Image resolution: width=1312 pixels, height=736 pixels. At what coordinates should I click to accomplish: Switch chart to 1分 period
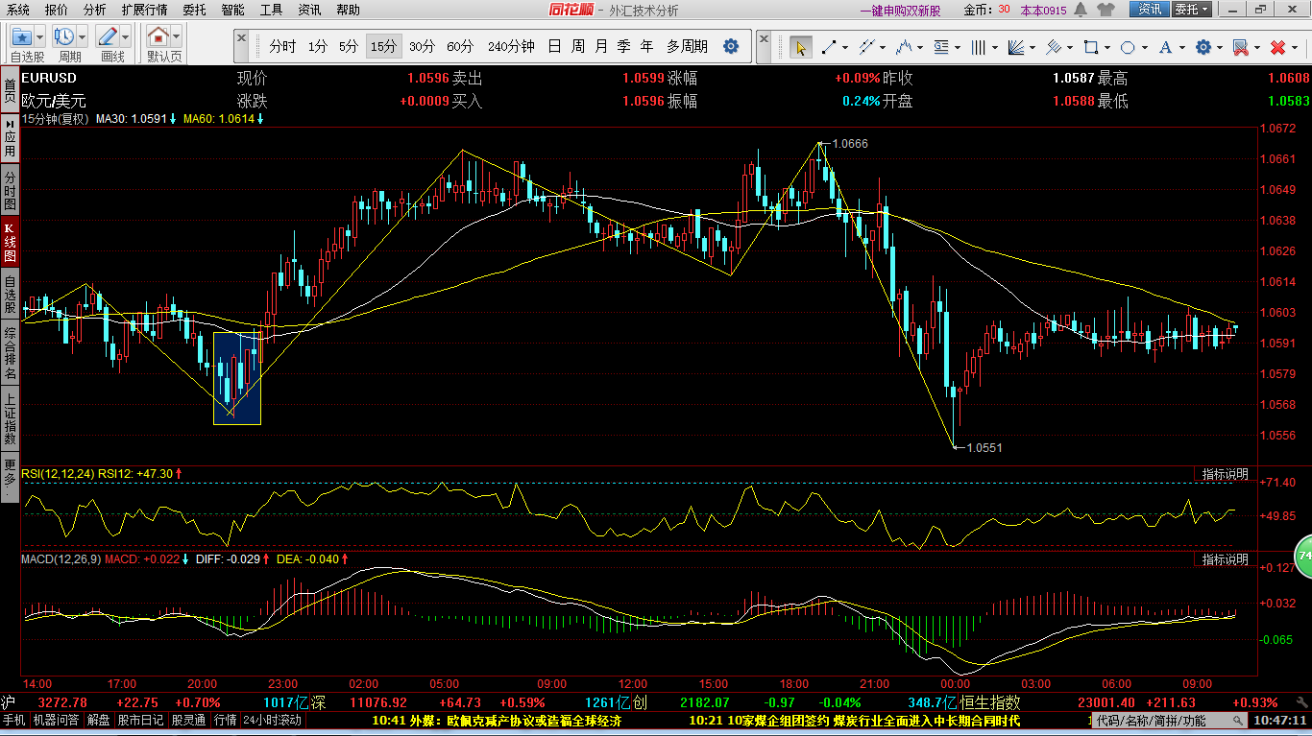(x=318, y=46)
